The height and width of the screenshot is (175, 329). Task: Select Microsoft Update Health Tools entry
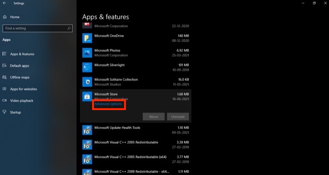pos(117,127)
